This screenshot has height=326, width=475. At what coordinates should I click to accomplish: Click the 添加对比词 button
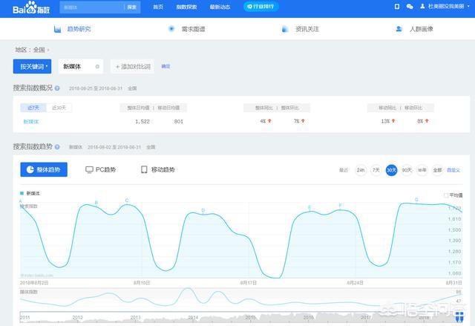click(132, 66)
